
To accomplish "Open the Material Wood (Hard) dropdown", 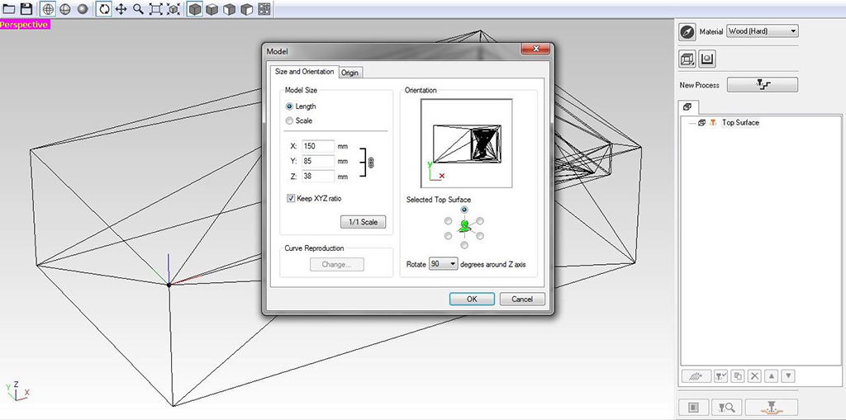I will click(x=763, y=31).
